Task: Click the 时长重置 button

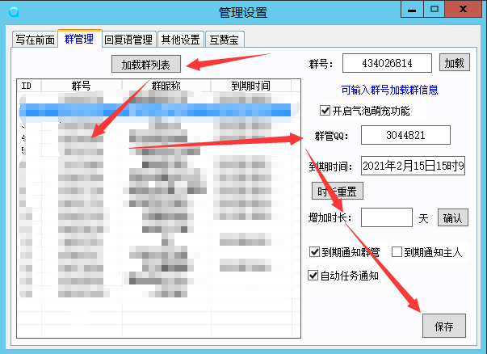Action: 337,191
